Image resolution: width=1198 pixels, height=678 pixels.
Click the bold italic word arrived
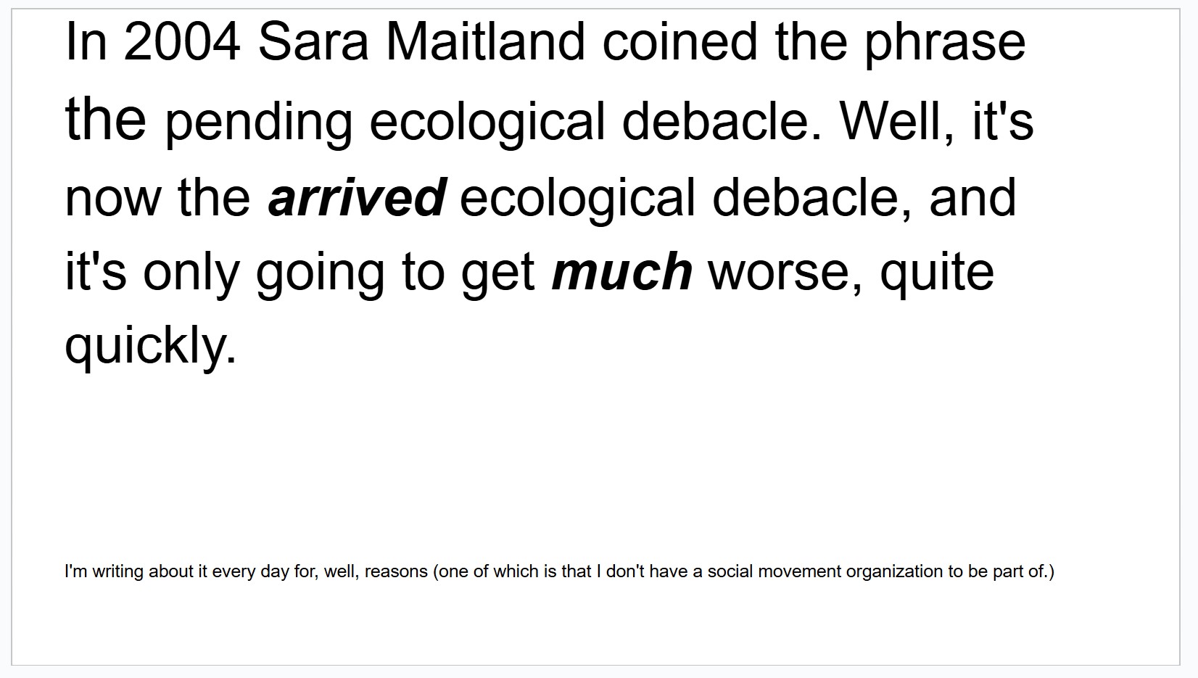tap(357, 197)
